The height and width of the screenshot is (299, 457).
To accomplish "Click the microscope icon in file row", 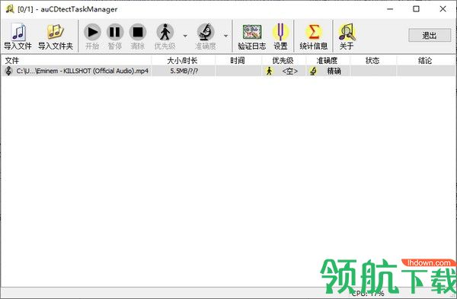I will click(x=314, y=71).
